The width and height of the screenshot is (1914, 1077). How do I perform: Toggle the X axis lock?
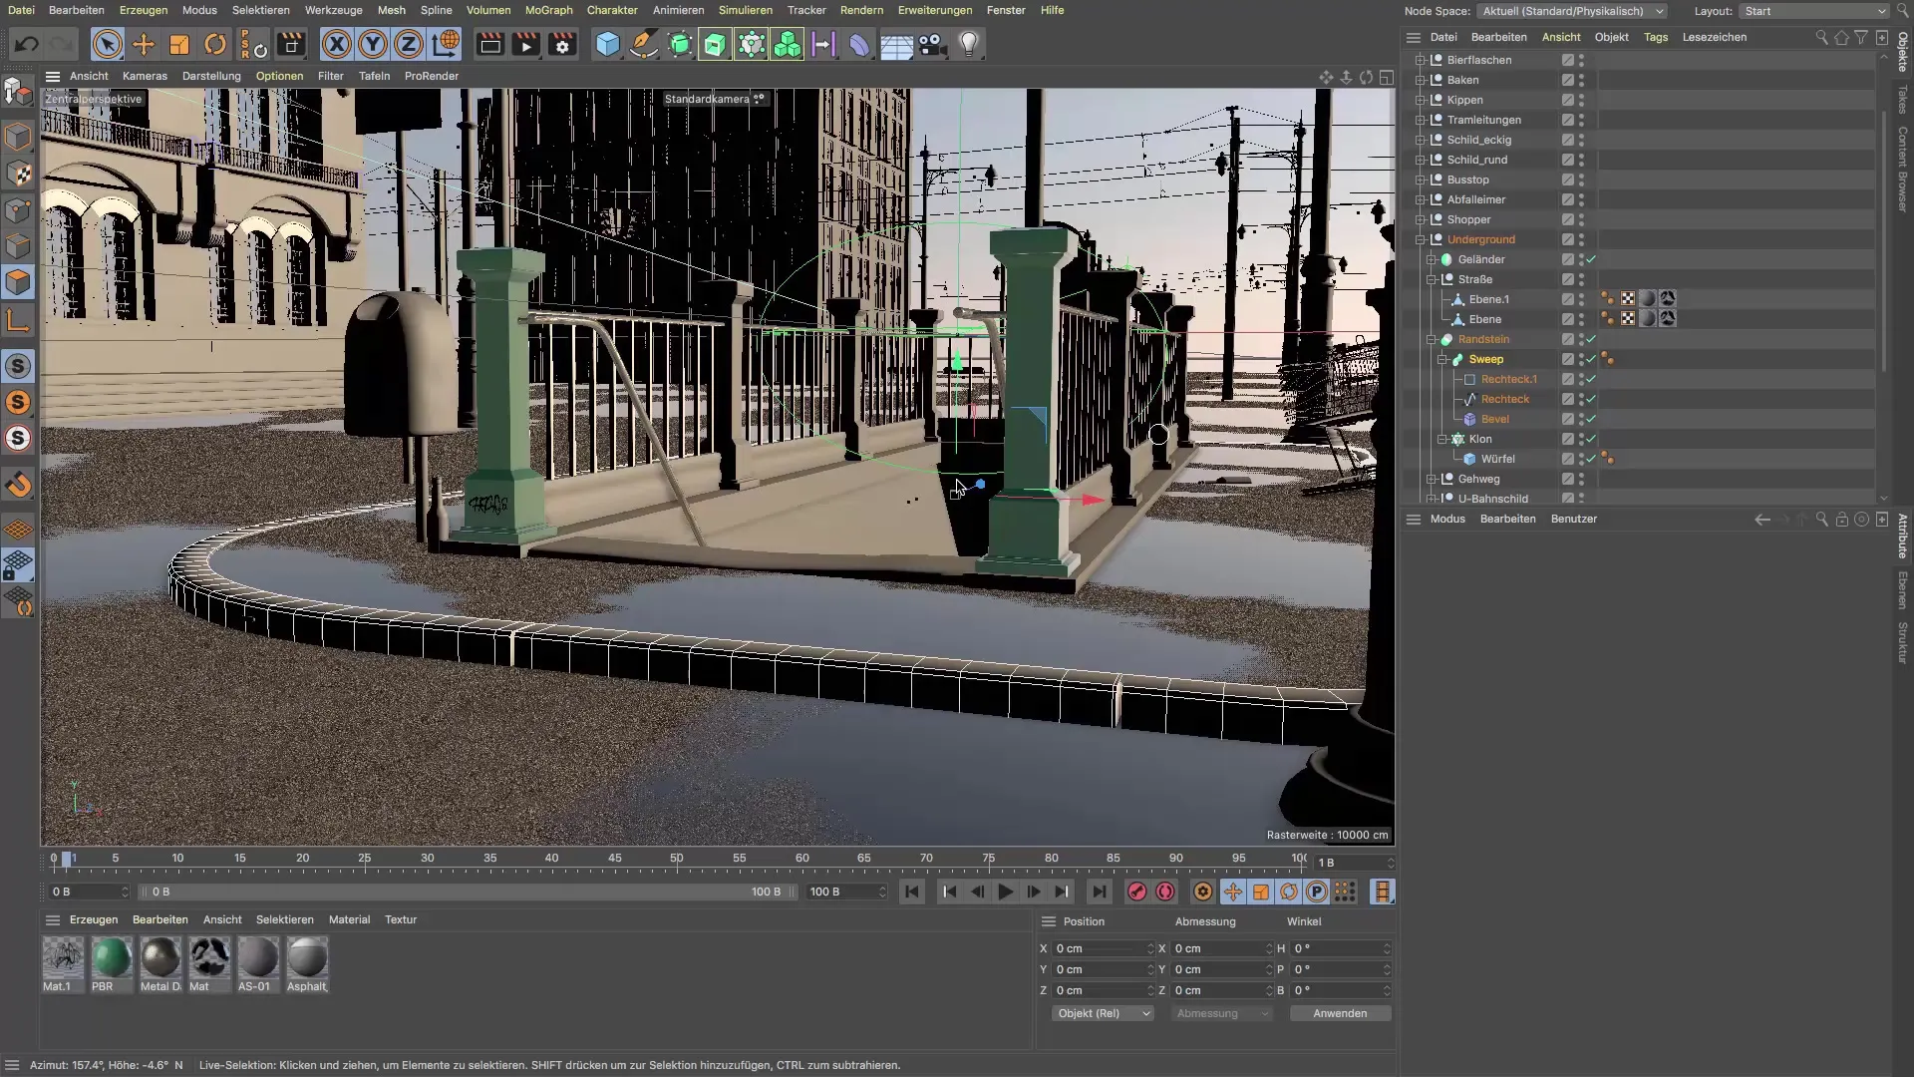pyautogui.click(x=337, y=45)
